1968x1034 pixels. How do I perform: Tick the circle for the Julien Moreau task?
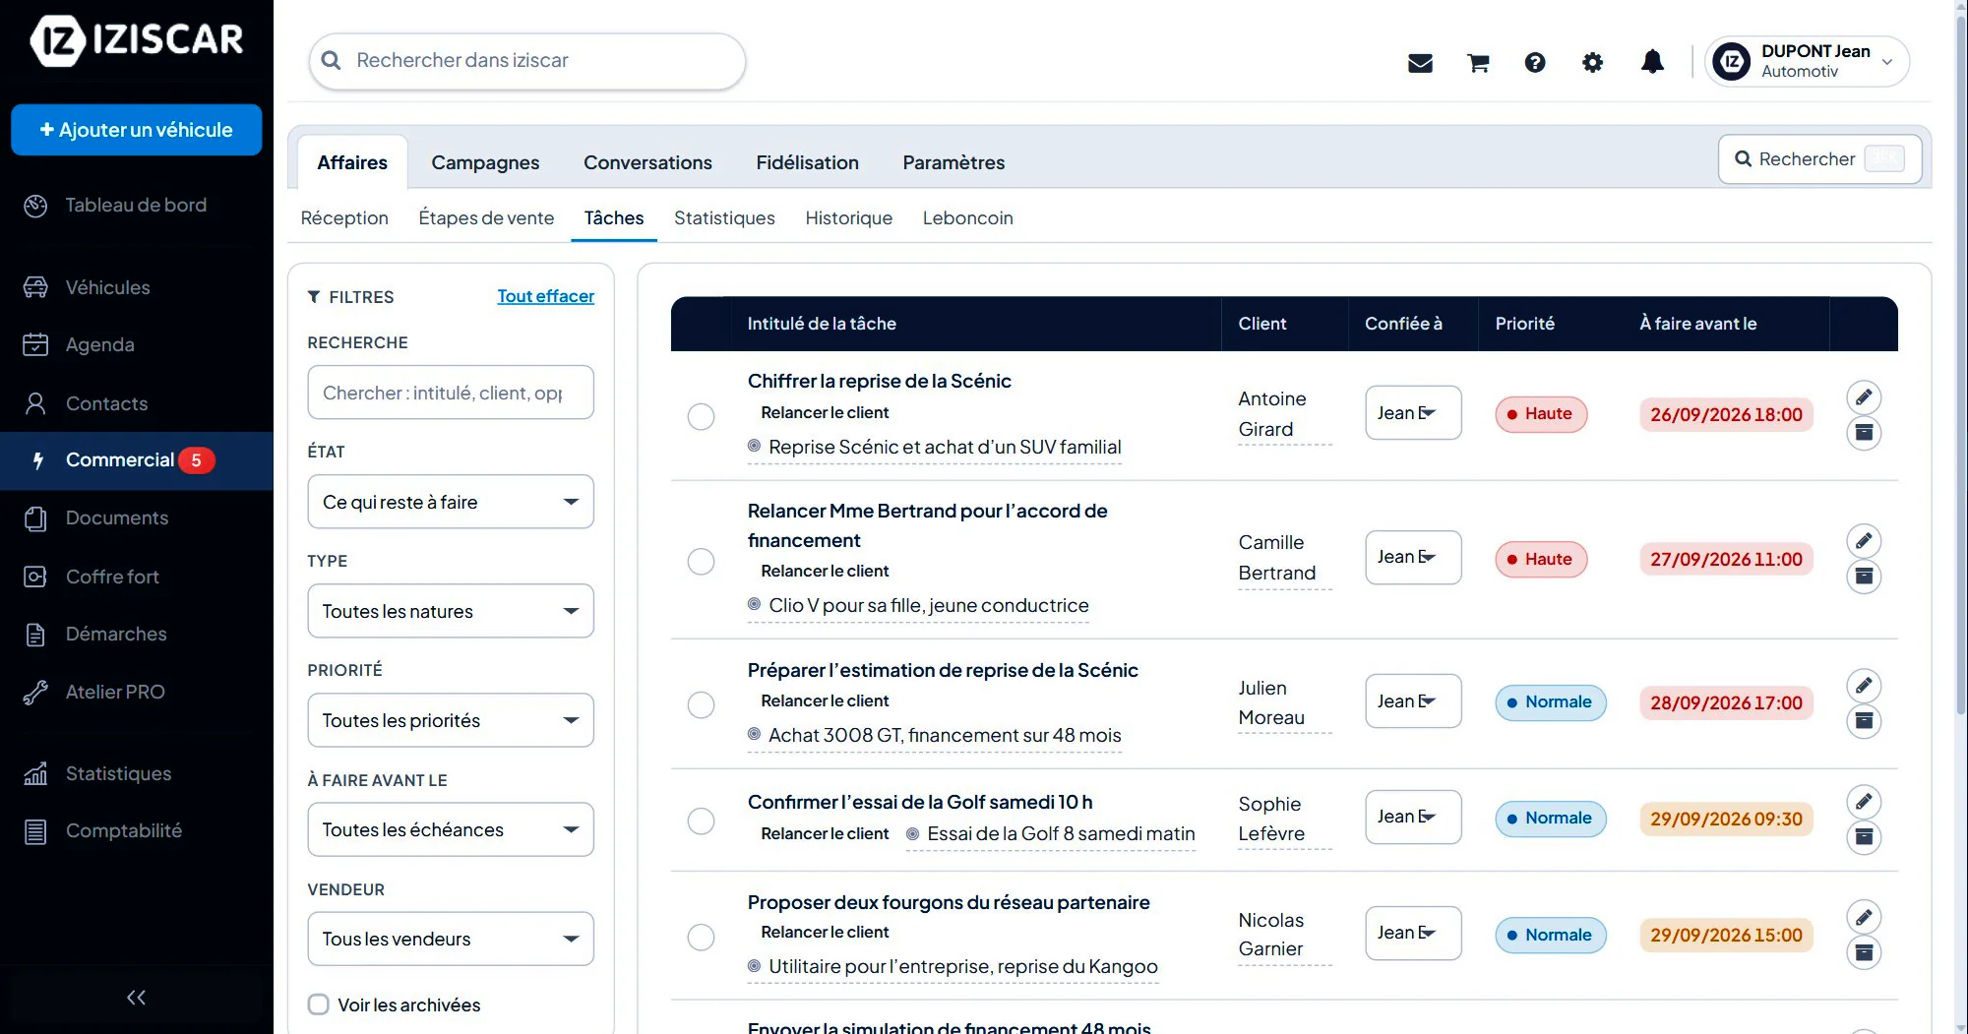[x=701, y=704]
